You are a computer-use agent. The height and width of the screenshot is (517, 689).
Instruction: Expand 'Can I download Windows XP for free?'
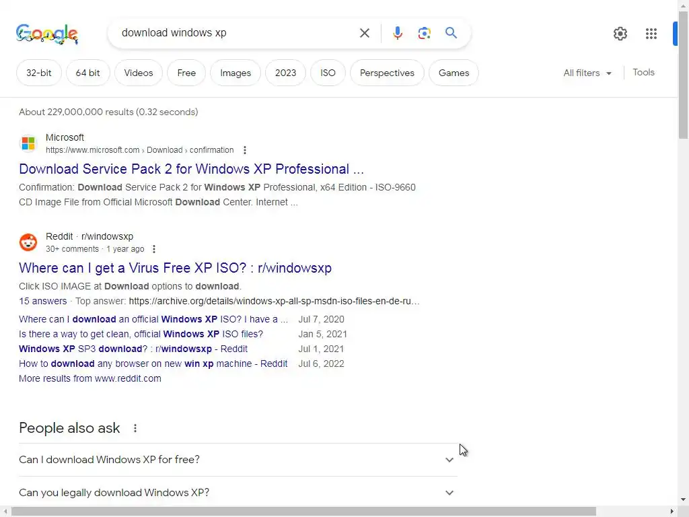point(238,459)
